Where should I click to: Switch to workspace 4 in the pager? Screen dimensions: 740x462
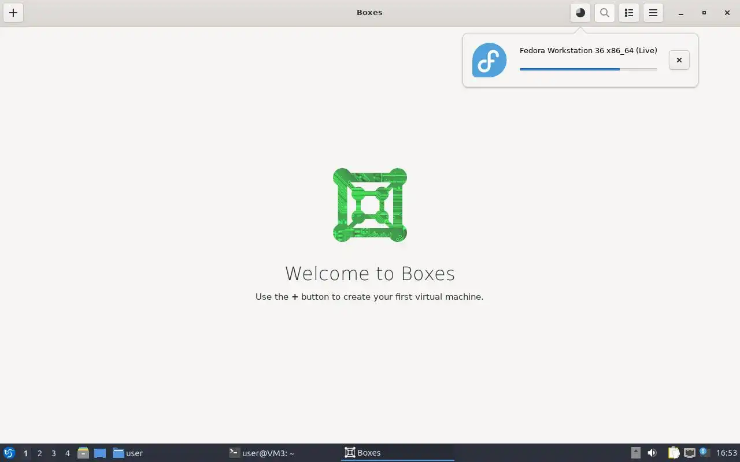click(67, 453)
